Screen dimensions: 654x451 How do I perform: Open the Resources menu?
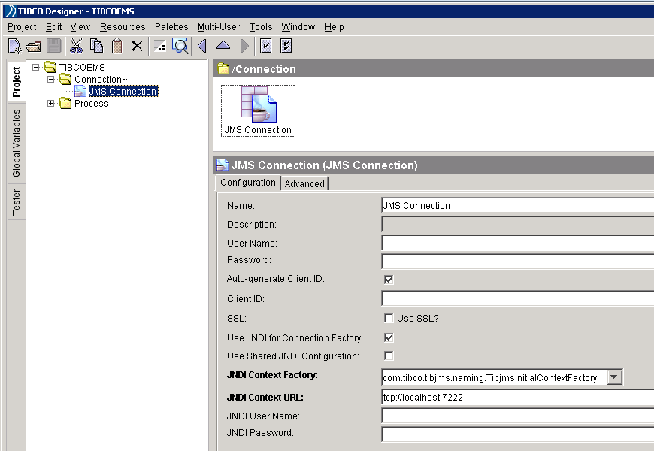(x=123, y=27)
